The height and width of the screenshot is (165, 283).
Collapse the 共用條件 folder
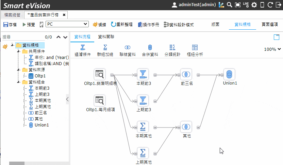coord(18,51)
